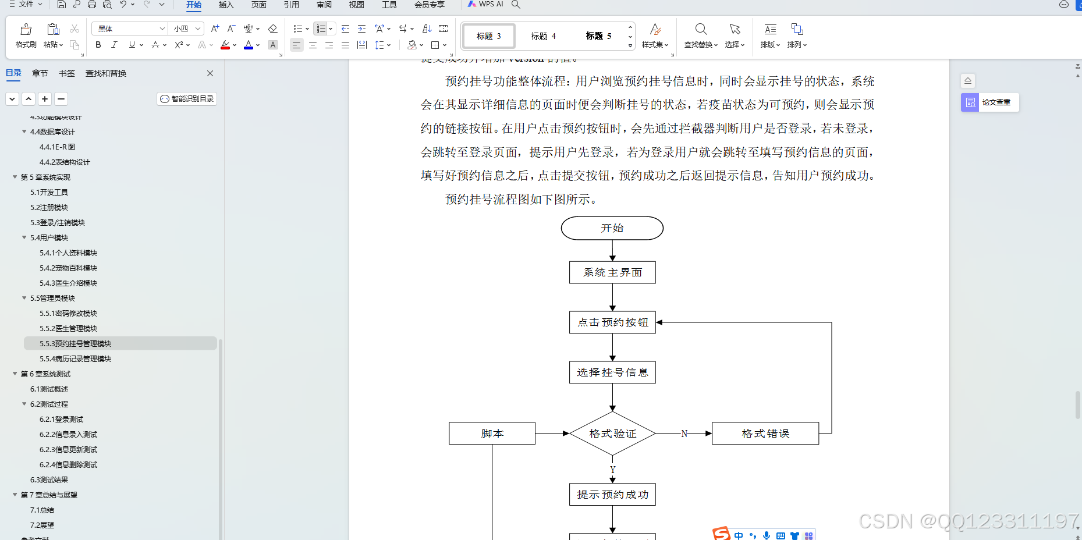The height and width of the screenshot is (540, 1082).
Task: Switch to the 审阅 (Review) ribbon tab
Action: click(x=324, y=5)
